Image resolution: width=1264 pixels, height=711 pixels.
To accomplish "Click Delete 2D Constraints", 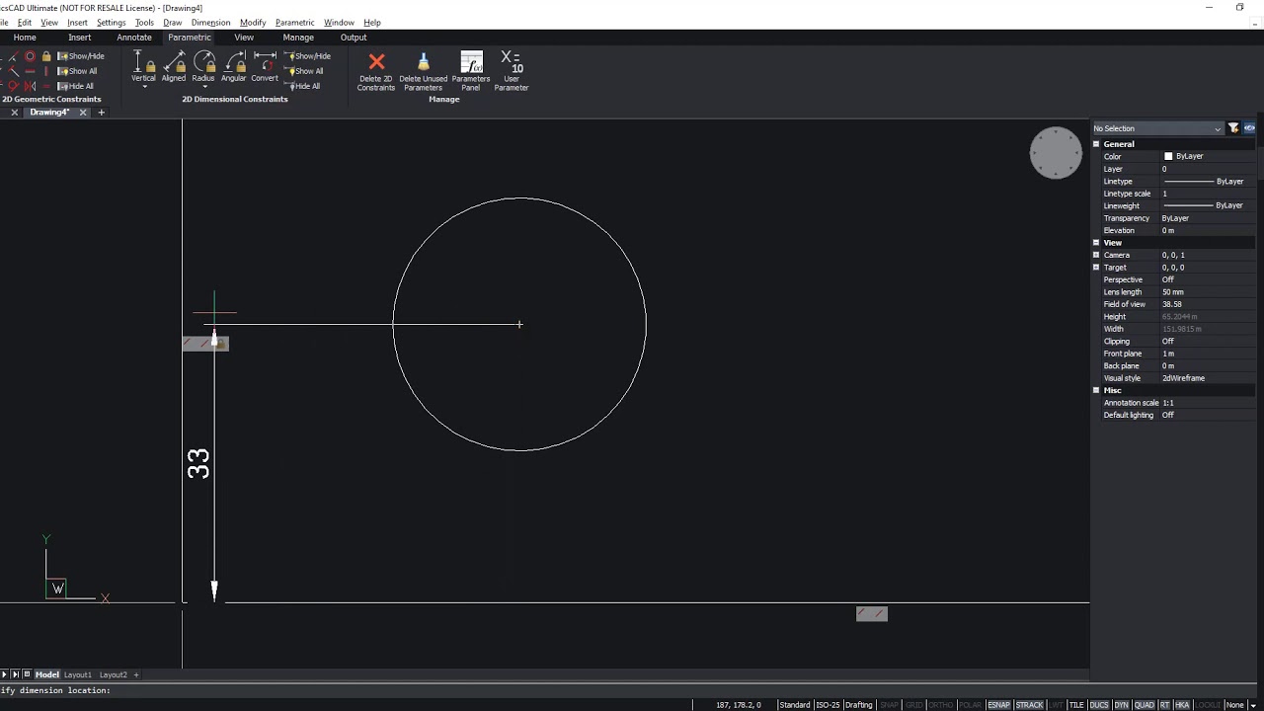I will (x=376, y=71).
